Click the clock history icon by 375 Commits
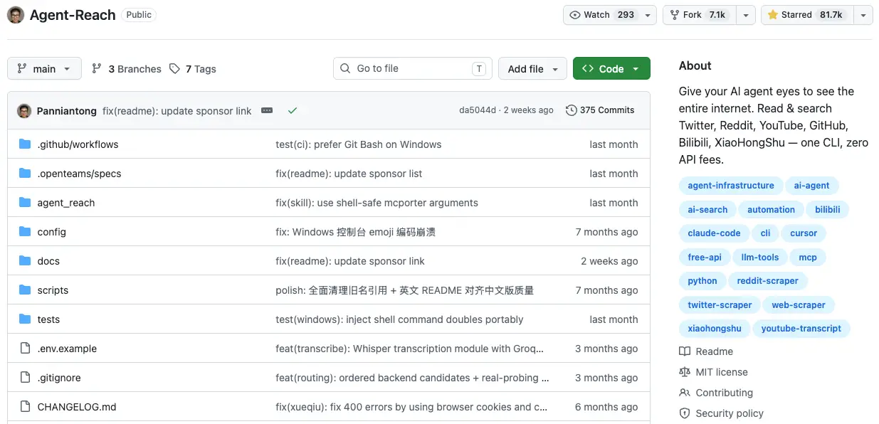Screen dimensions: 879x424 (571, 110)
